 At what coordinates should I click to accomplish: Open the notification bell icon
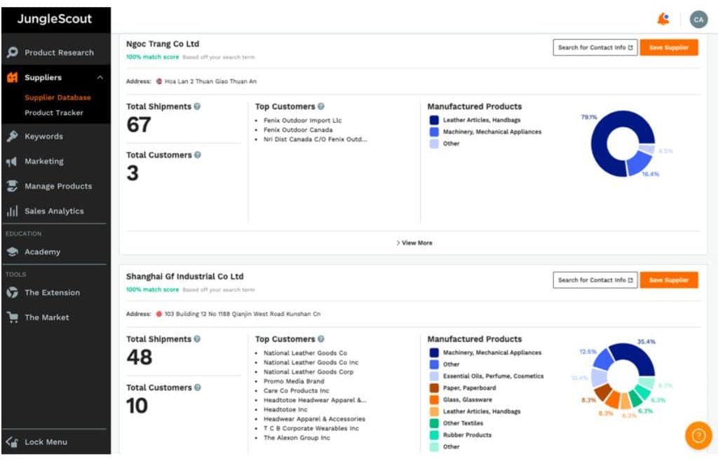click(663, 19)
